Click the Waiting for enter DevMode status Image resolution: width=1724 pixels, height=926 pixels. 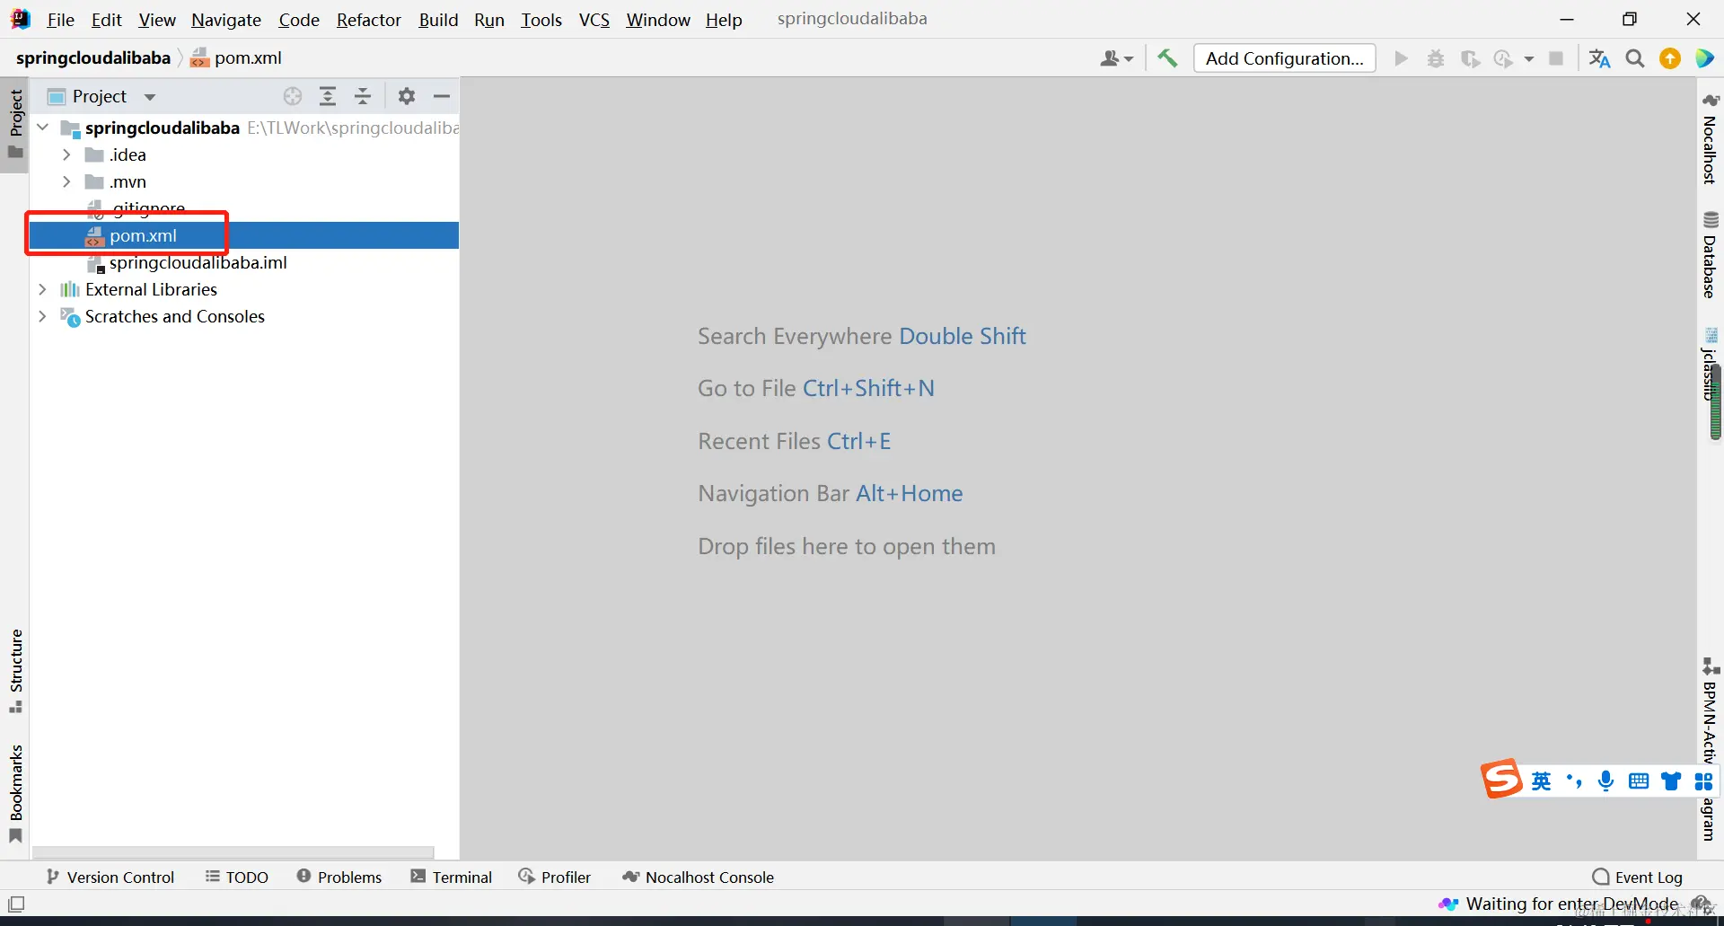click(x=1560, y=904)
